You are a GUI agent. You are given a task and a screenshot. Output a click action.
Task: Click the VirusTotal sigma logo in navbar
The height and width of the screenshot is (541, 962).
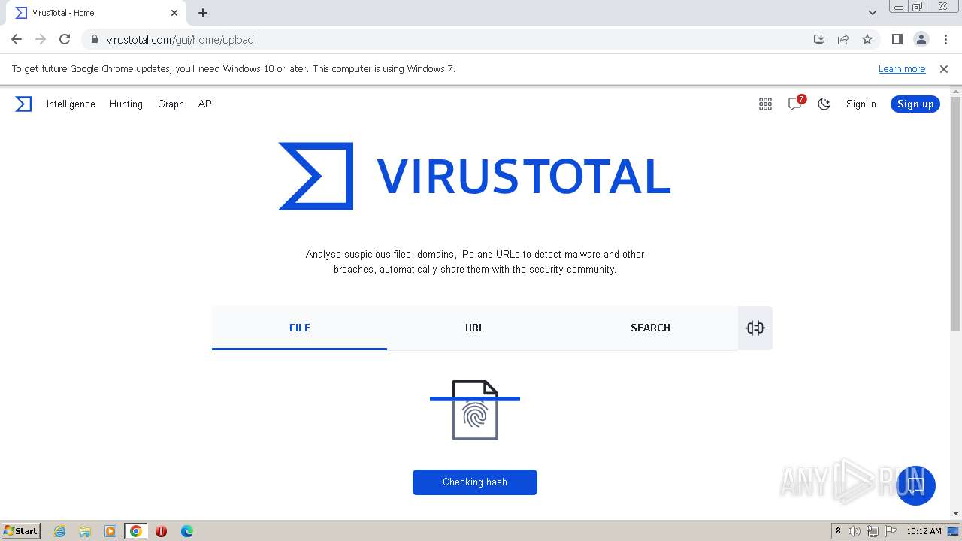23,104
